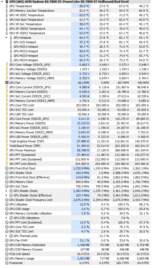Click the thermometer icon for GPU Temperature
This screenshot has width=156, height=268.
point(7,6)
